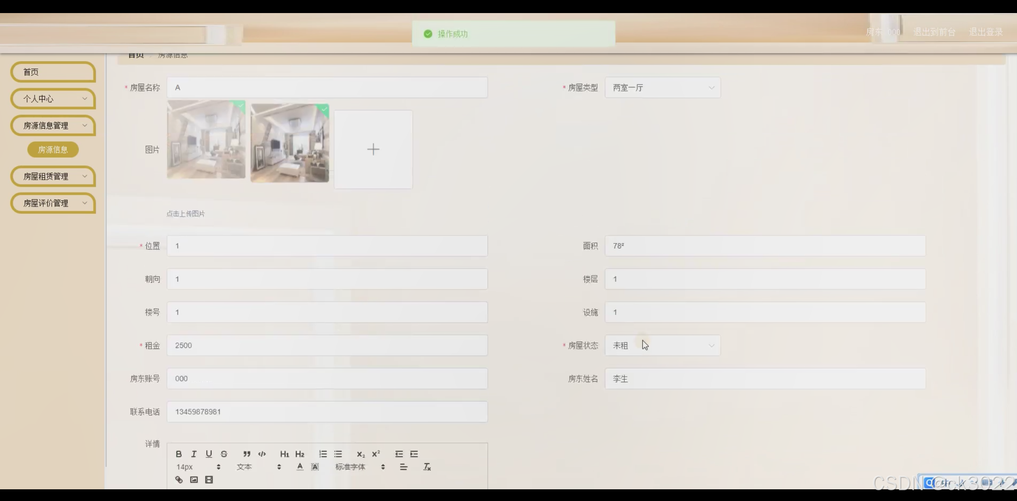Screen dimensions: 1017x501
Task: Expand the 个人中心 sidebar menu
Action: click(x=53, y=99)
